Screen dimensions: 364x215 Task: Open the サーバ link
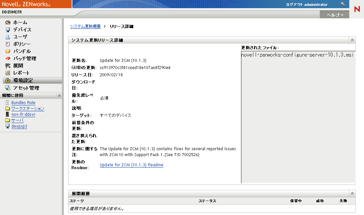[17, 120]
